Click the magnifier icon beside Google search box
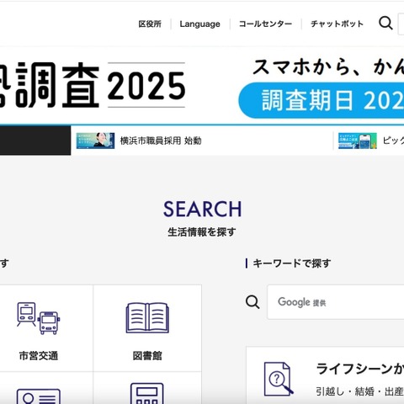The width and height of the screenshot is (404, 404). tap(252, 302)
